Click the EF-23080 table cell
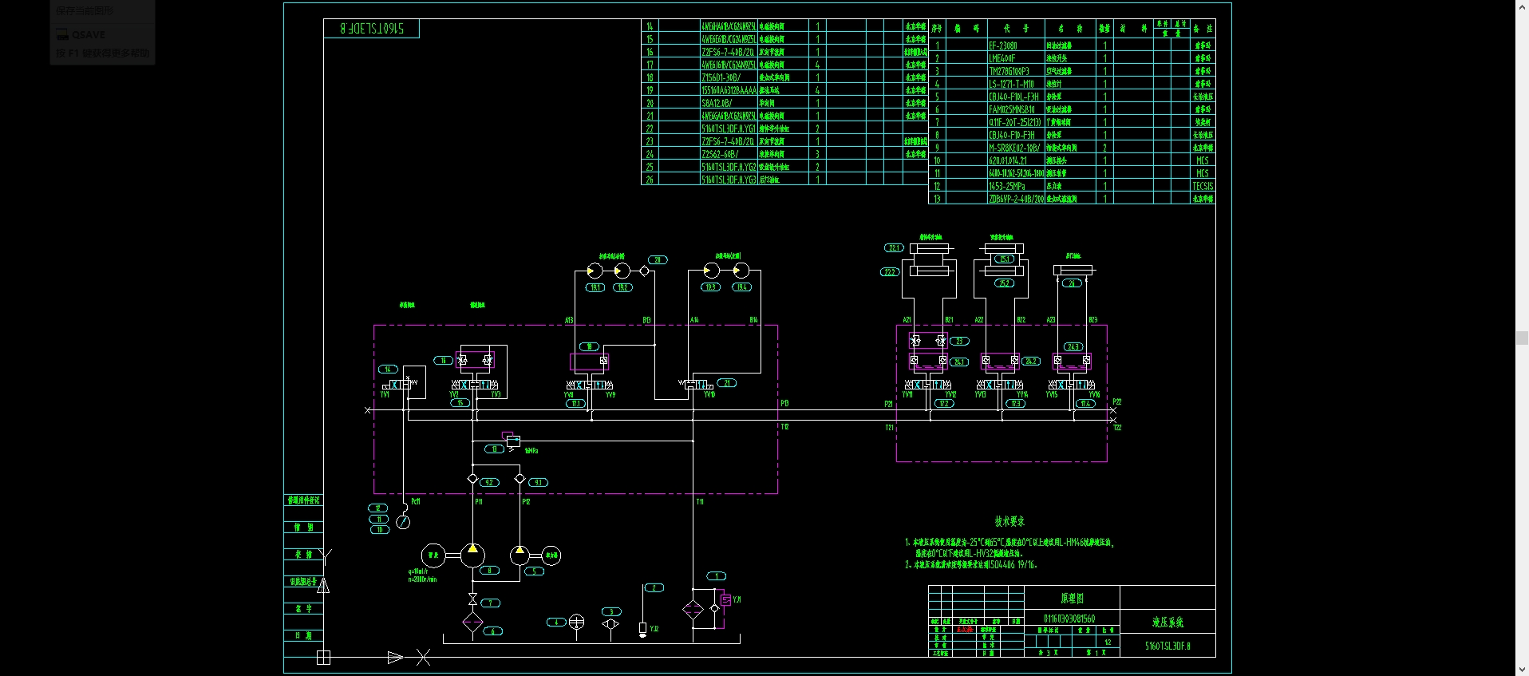 tap(1016, 45)
